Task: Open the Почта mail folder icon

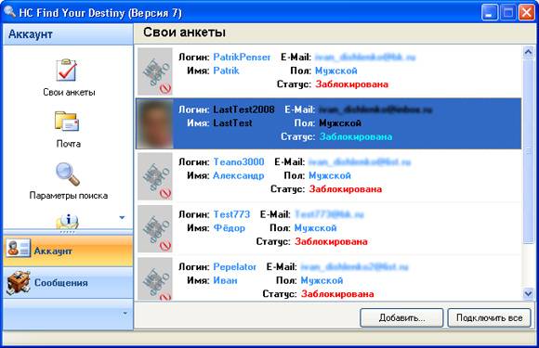Action: click(67, 122)
